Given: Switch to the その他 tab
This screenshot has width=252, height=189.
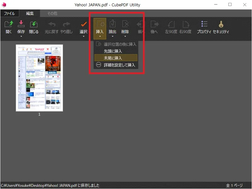Looking at the screenshot, I should (x=52, y=13).
